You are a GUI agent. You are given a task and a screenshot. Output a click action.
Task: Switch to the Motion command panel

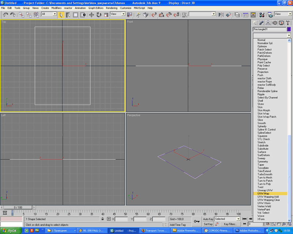[x=275, y=23]
